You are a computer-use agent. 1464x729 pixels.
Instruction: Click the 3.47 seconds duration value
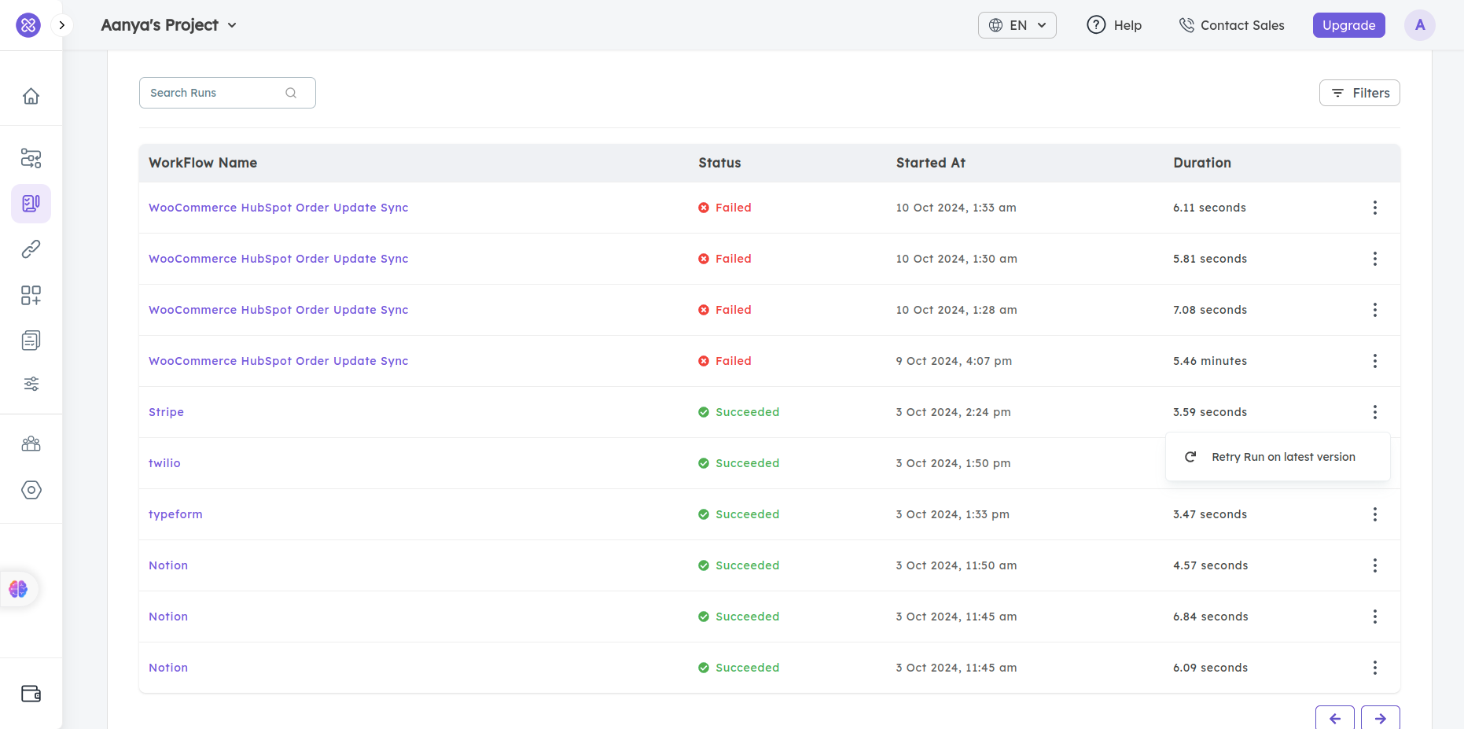pos(1210,514)
